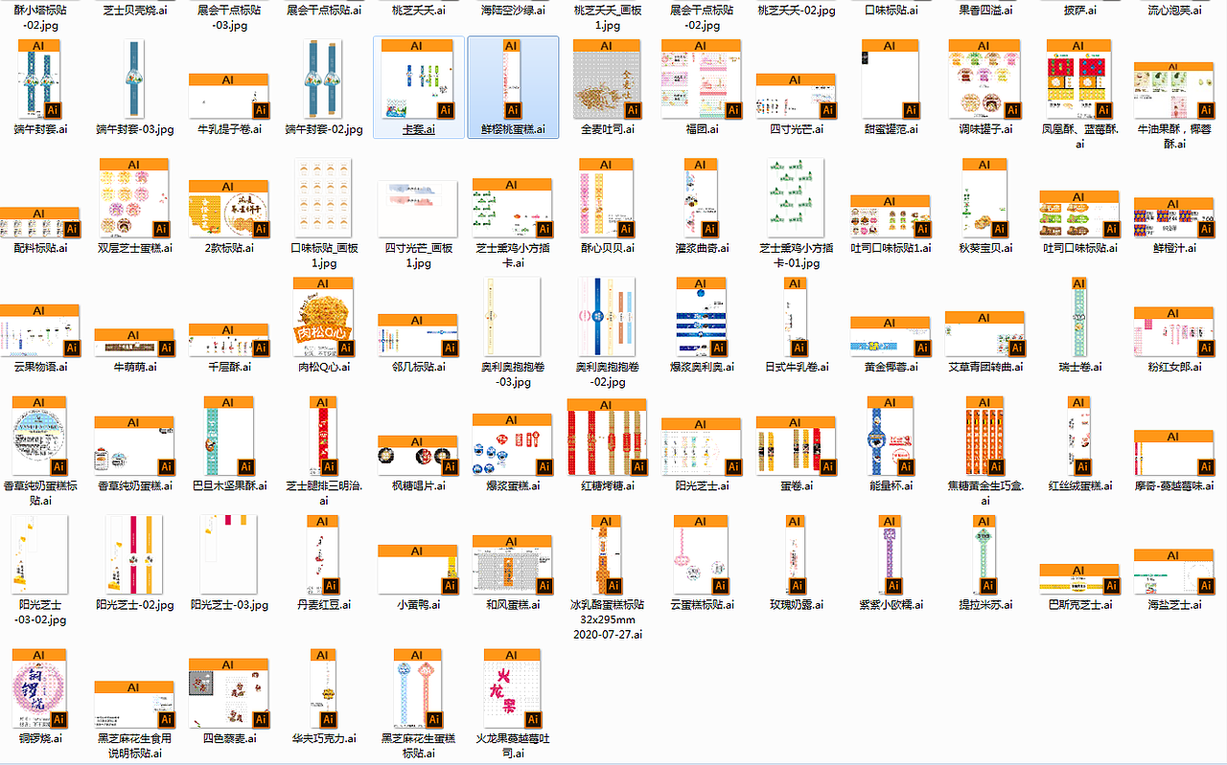The image size is (1227, 765).
Task: Select the 端午封套.ai file icon
Action: [39, 79]
